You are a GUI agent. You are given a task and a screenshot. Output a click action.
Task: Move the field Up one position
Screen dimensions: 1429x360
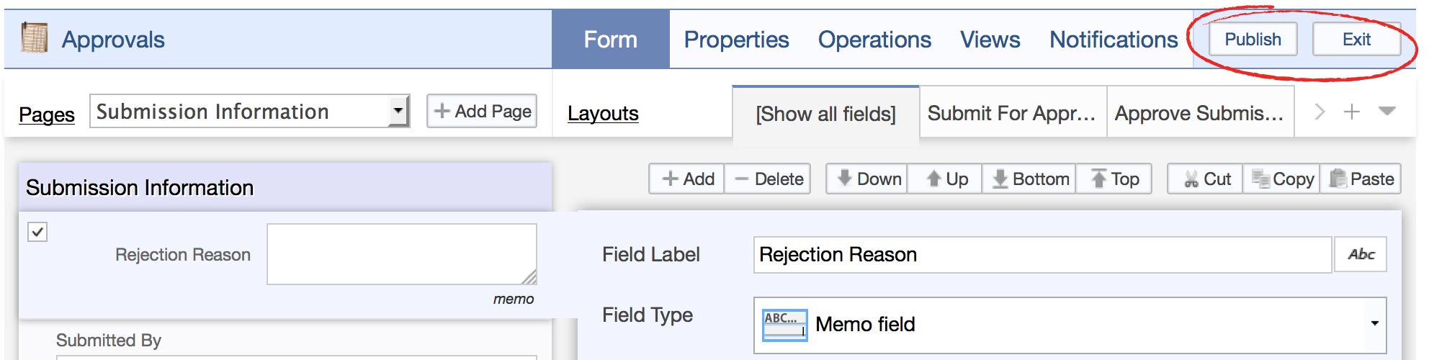(944, 179)
